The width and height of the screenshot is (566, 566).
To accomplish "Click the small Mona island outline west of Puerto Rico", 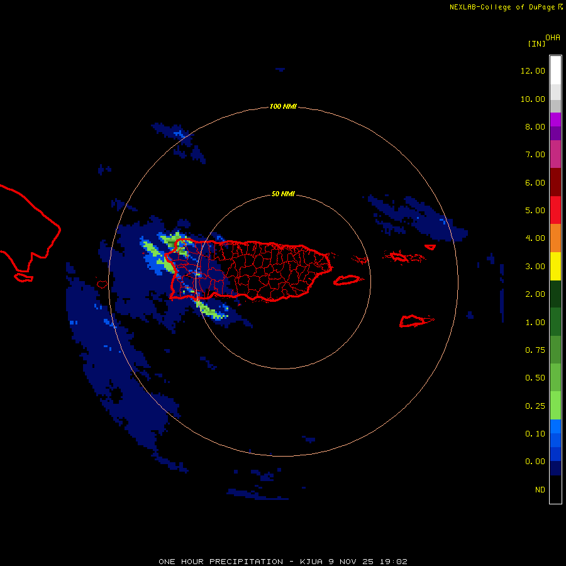I will click(x=102, y=284).
